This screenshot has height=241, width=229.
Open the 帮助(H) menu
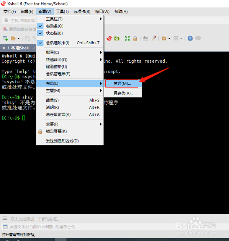point(121,11)
